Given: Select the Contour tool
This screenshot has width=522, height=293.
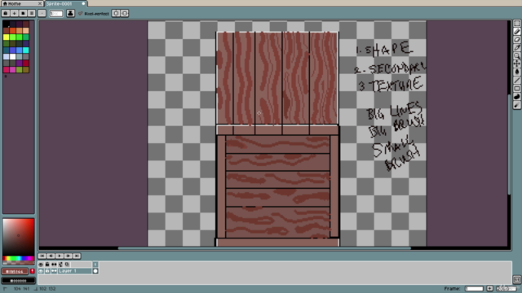Looking at the screenshot, I should [x=516, y=97].
